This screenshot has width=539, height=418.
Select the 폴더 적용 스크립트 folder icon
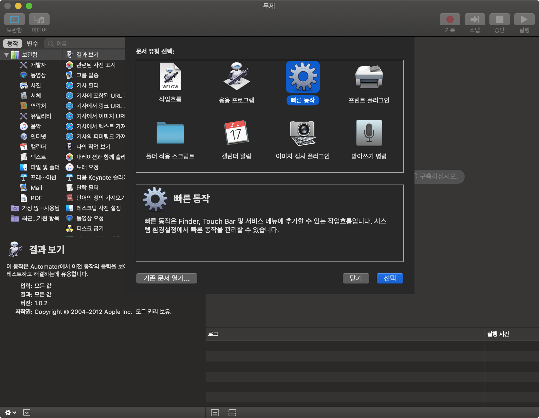click(x=170, y=133)
